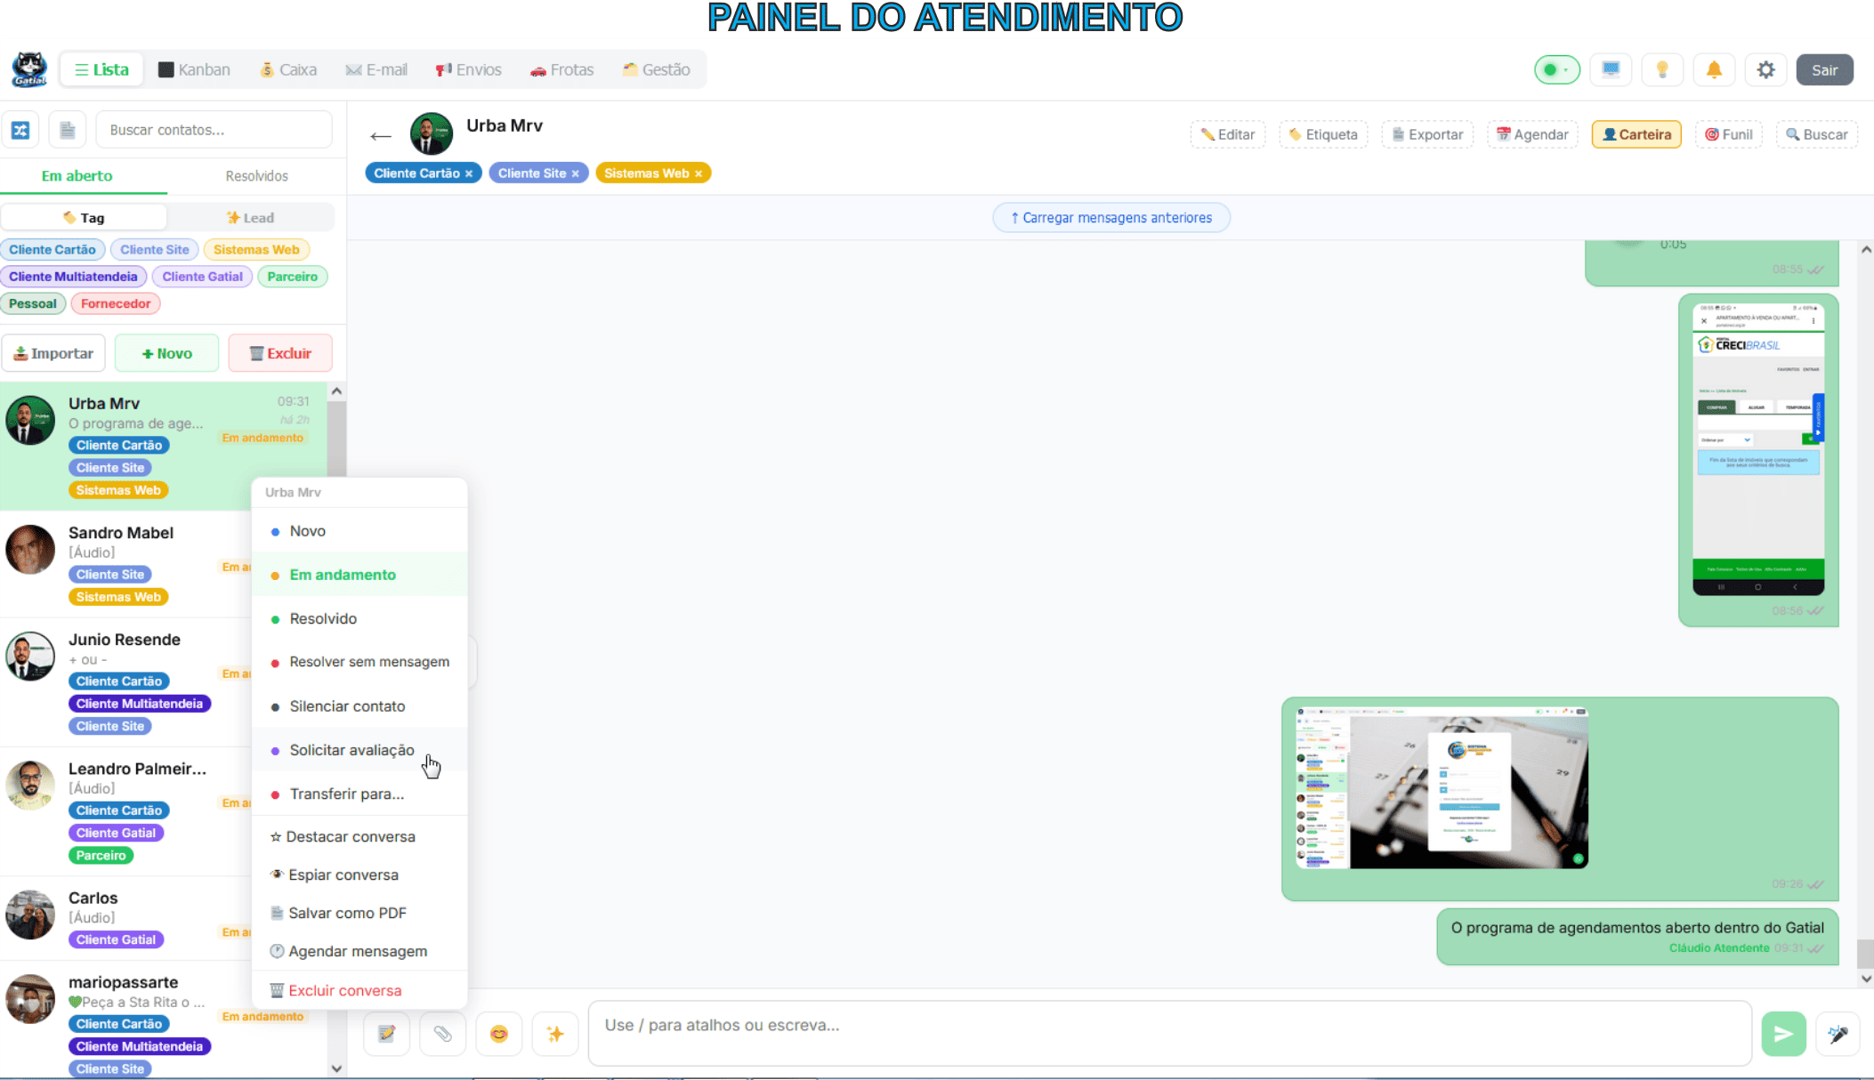Open the Agendar button

coord(1532,134)
